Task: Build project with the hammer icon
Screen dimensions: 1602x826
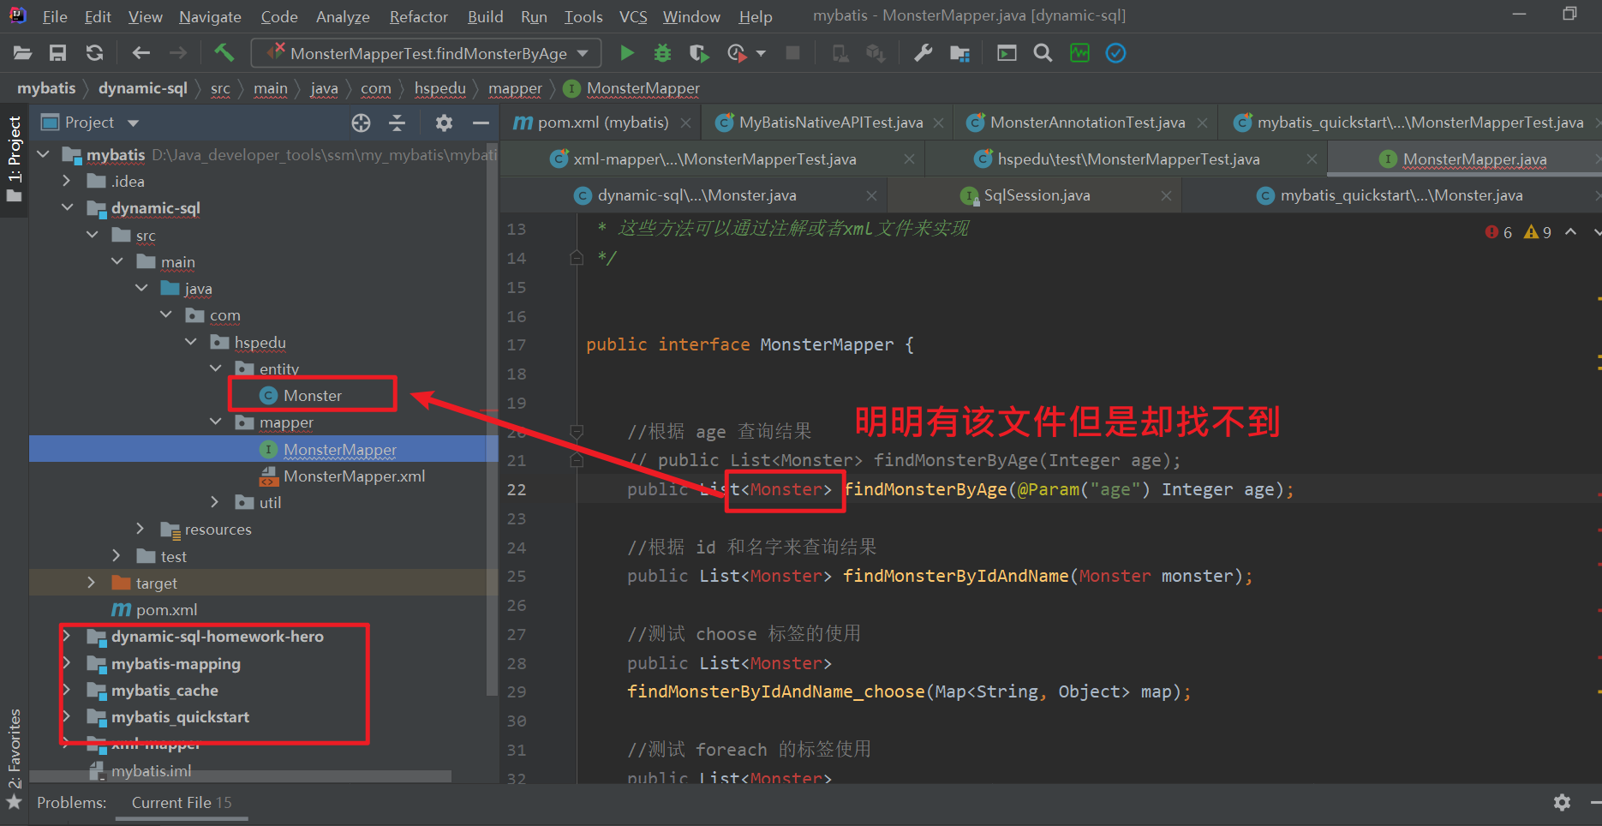Action: point(224,53)
